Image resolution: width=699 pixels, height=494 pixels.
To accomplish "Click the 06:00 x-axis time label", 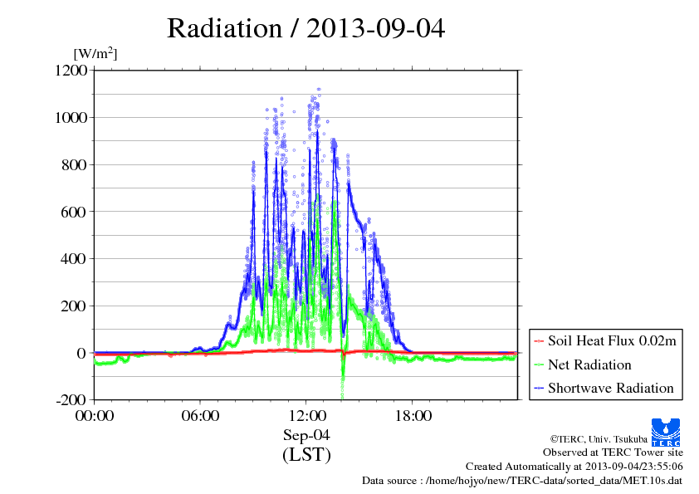I will click(200, 416).
